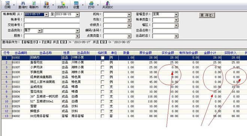Open the 出品时态 dropdown
This screenshot has width=247, height=136.
coord(176,36)
